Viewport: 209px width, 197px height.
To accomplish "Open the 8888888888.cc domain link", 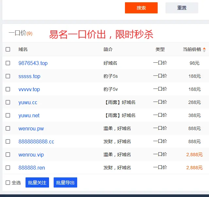I will click(x=36, y=141).
